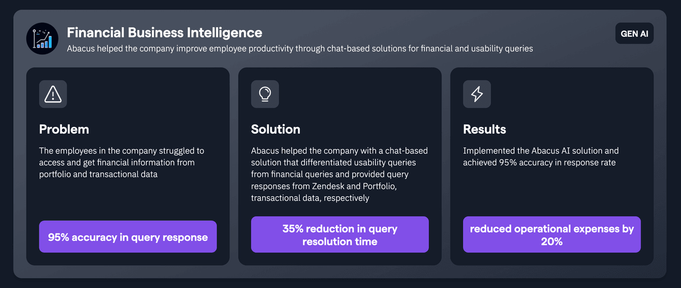
Task: Click the Solution card heading
Action: click(x=276, y=129)
